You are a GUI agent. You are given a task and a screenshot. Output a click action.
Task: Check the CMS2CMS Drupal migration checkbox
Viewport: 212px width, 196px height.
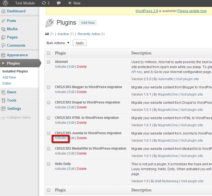click(49, 102)
